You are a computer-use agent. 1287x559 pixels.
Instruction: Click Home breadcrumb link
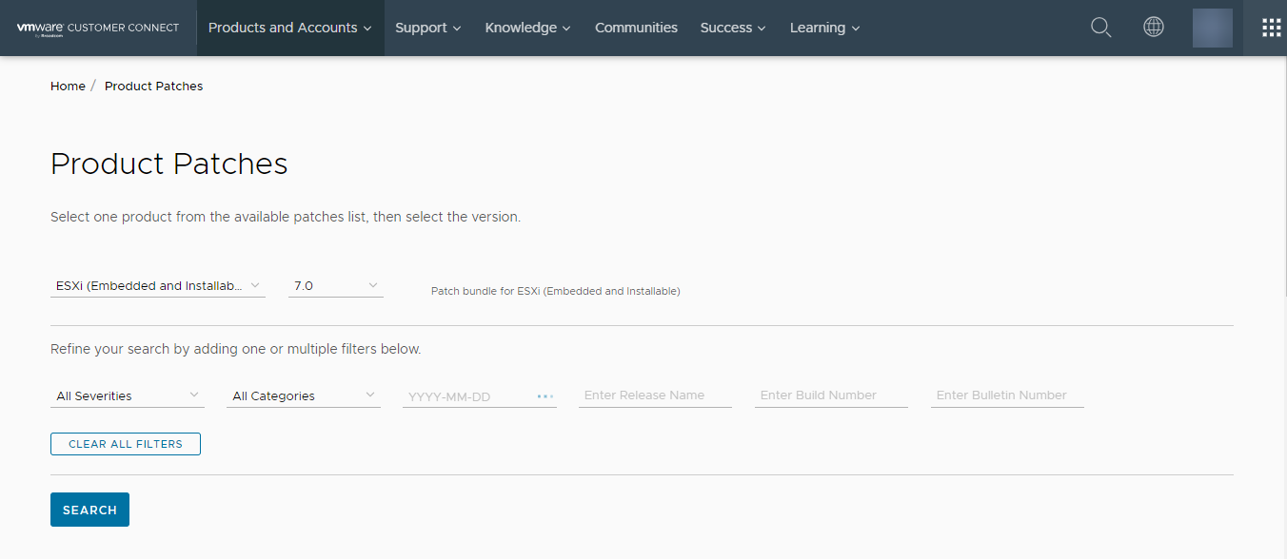68,86
